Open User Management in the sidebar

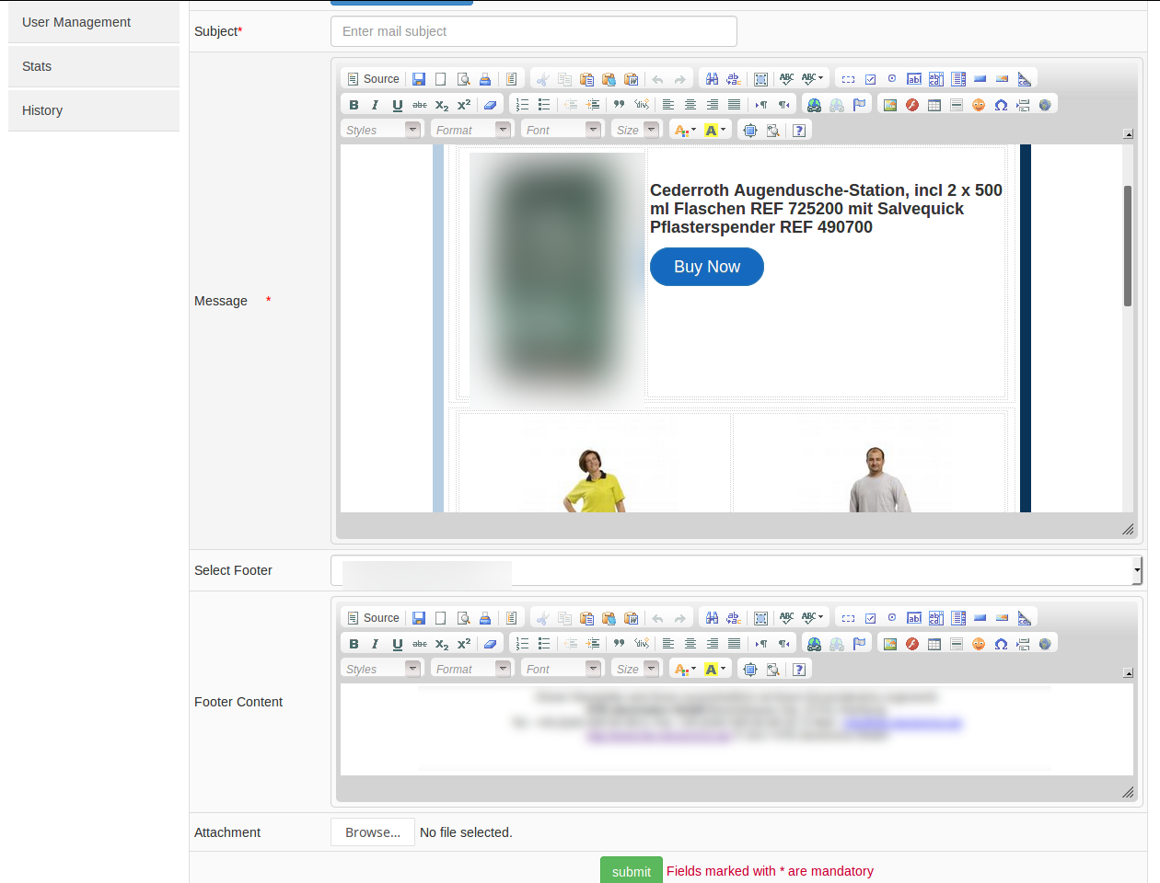tap(94, 22)
